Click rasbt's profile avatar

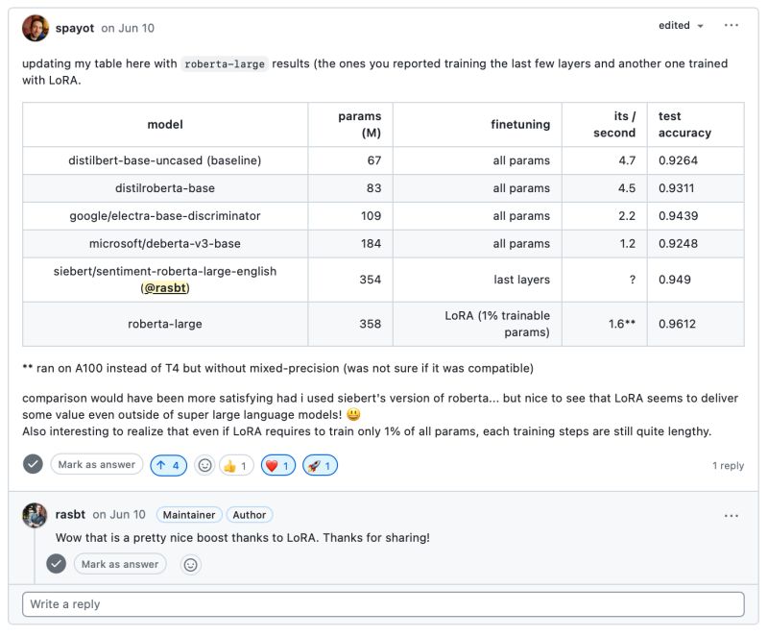pos(36,515)
